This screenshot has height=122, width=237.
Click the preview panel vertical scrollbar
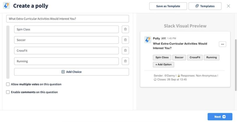click(x=236, y=65)
